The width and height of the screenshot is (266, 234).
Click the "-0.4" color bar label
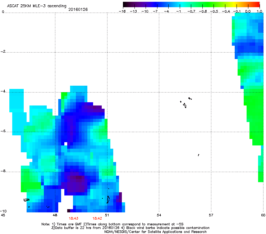(x=226, y=12)
